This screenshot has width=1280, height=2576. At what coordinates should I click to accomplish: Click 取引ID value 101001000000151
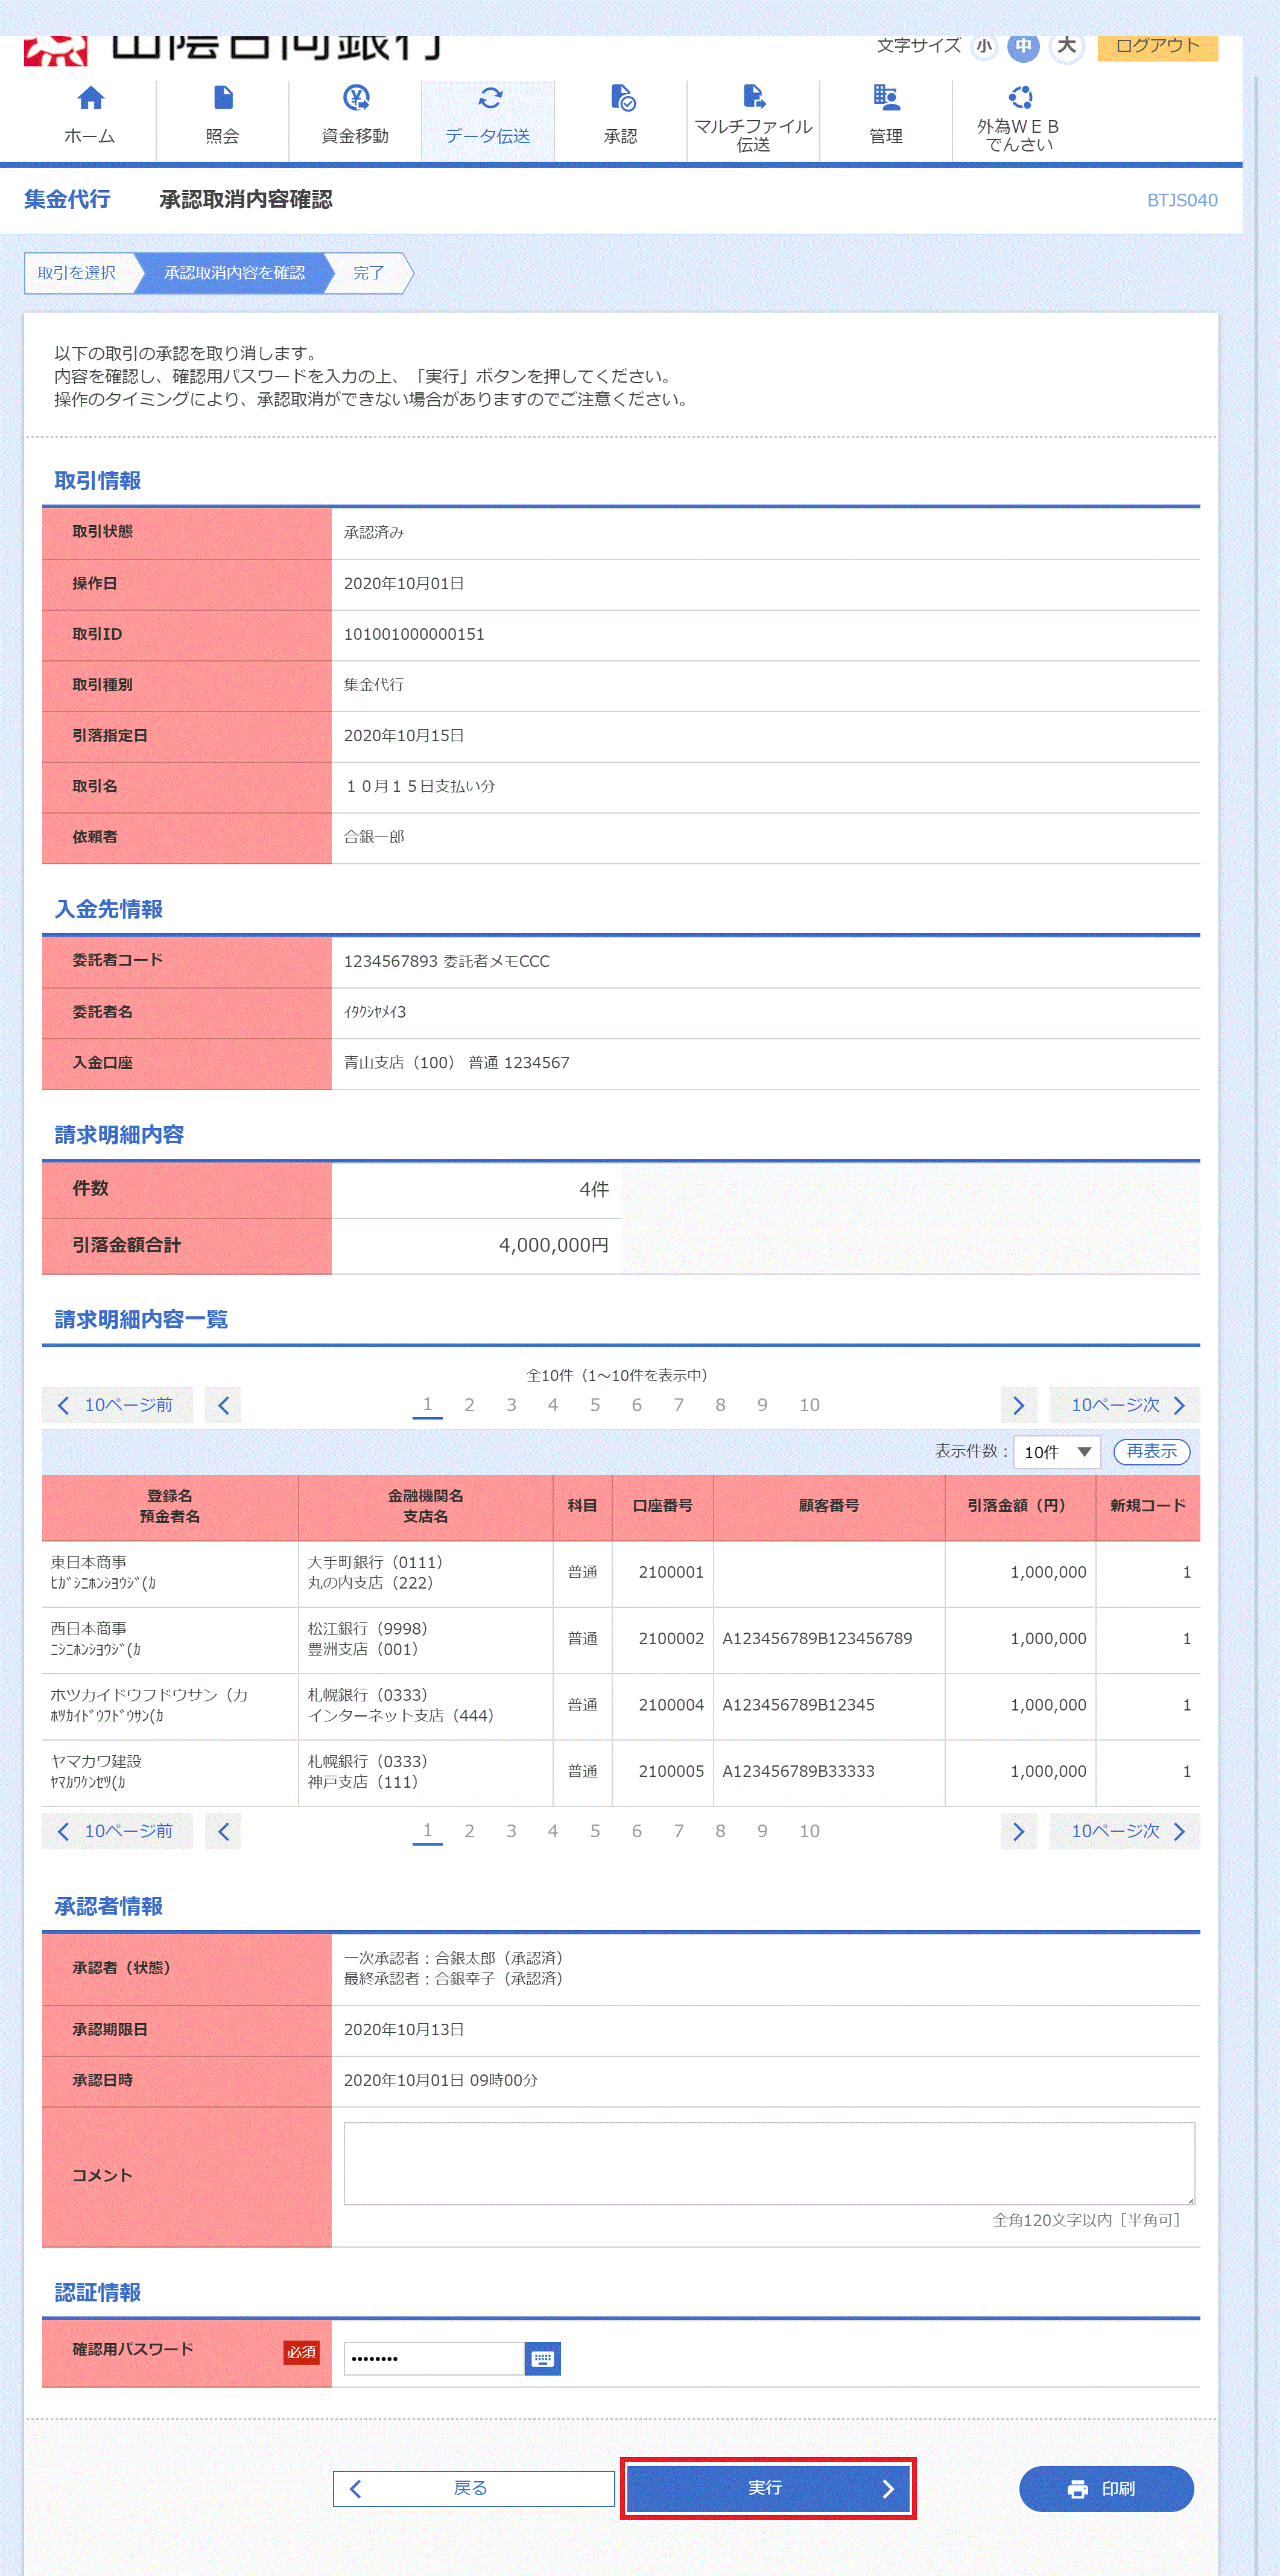click(414, 635)
